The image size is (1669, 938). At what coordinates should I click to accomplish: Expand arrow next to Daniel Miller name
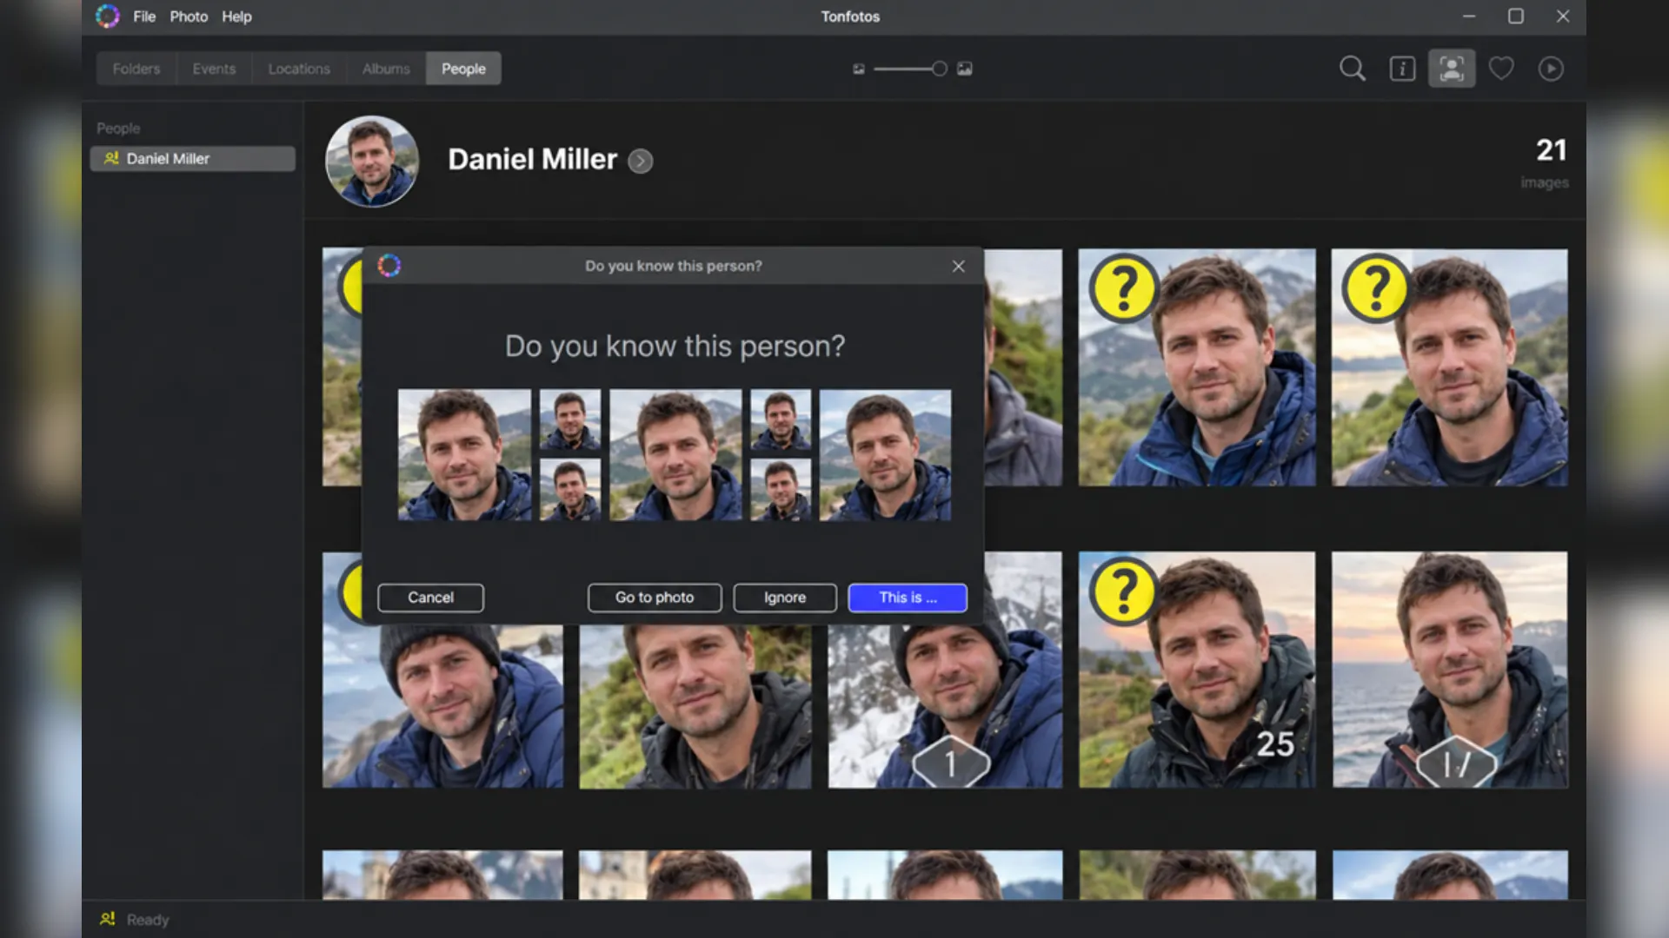click(641, 162)
